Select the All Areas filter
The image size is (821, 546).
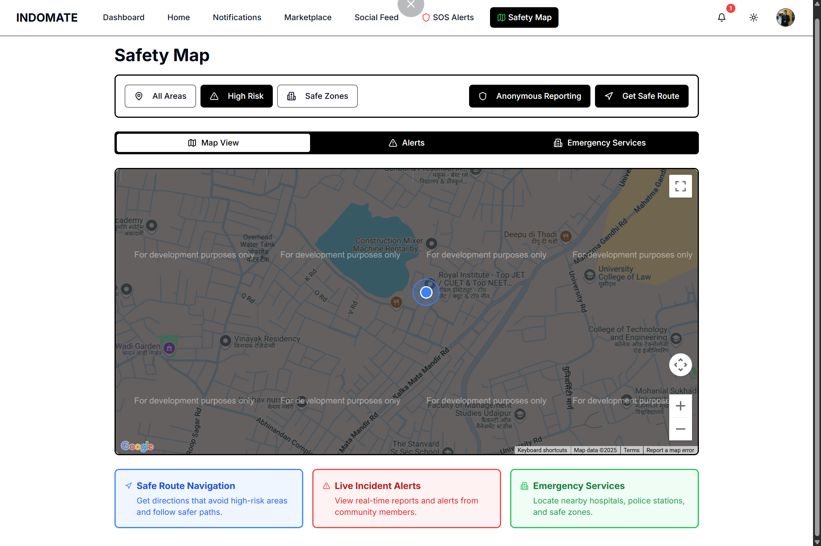pyautogui.click(x=160, y=96)
